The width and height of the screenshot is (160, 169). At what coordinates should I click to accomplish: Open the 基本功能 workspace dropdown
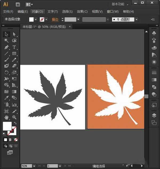click(120, 4)
